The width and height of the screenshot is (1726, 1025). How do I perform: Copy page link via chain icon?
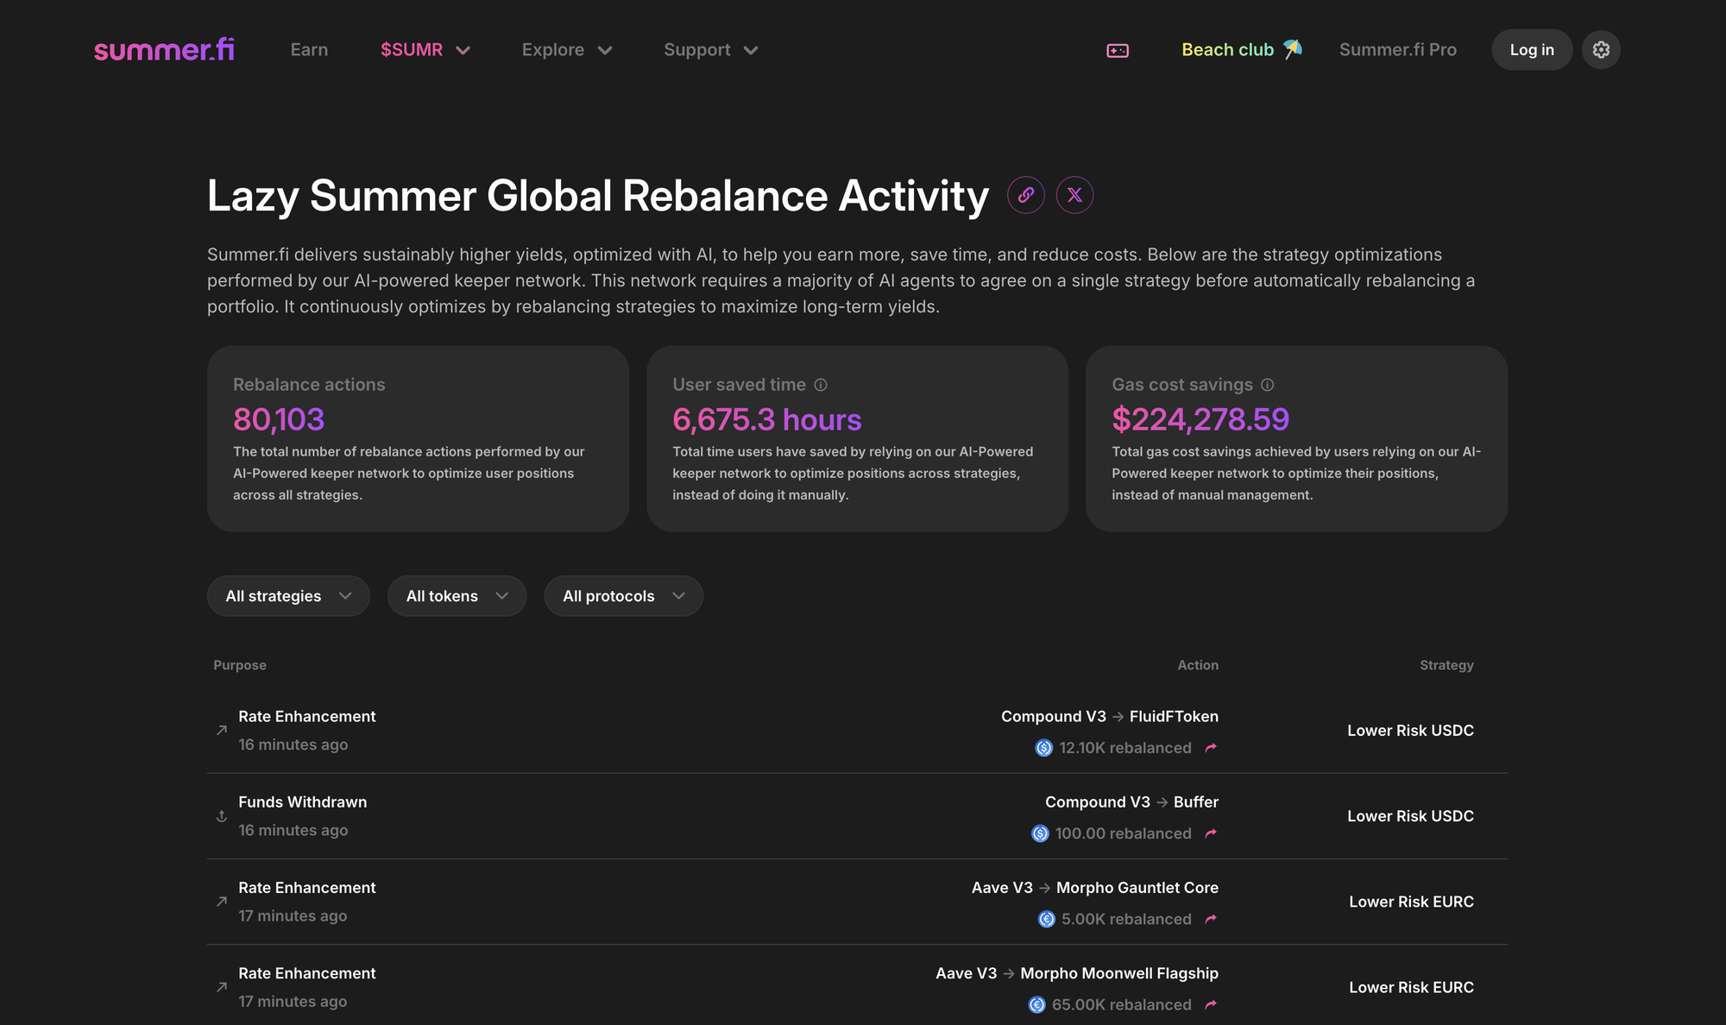pos(1026,195)
